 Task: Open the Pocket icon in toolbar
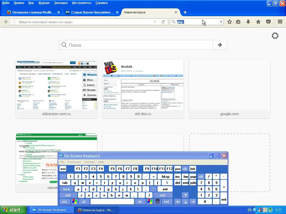click(x=268, y=22)
